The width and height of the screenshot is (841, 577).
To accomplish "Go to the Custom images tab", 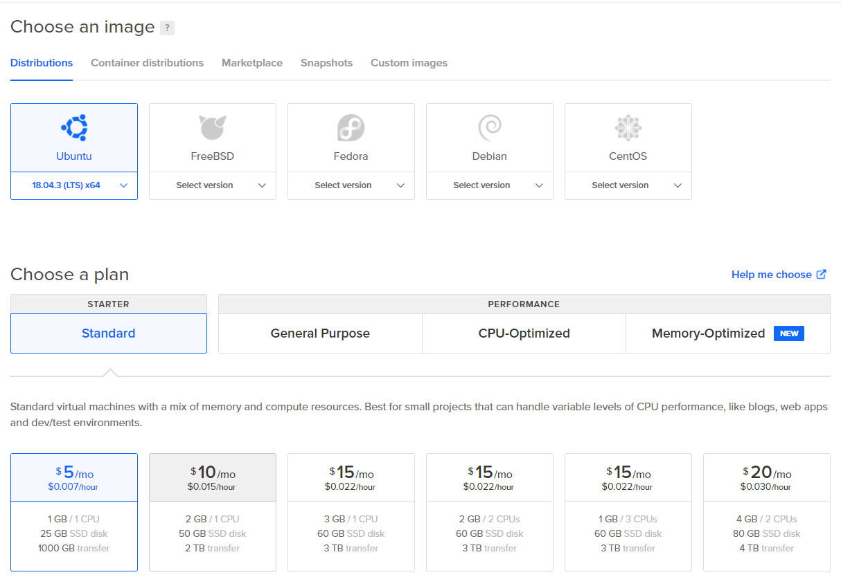I will click(x=409, y=63).
